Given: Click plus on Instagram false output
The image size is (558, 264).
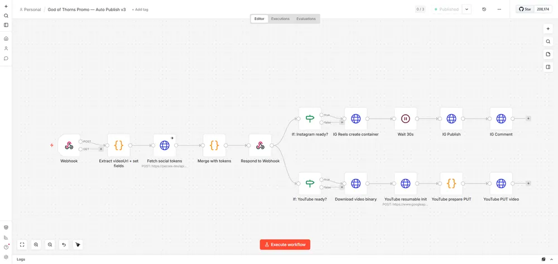Looking at the screenshot, I should [x=341, y=122].
